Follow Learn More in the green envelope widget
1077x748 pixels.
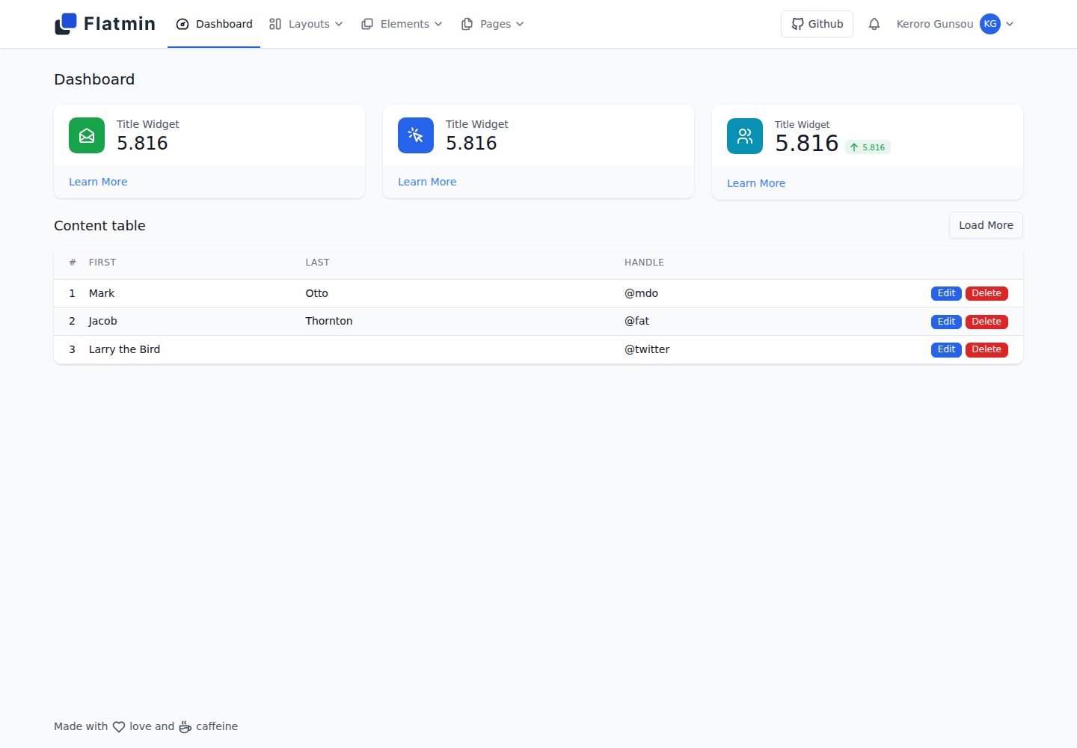(x=98, y=182)
